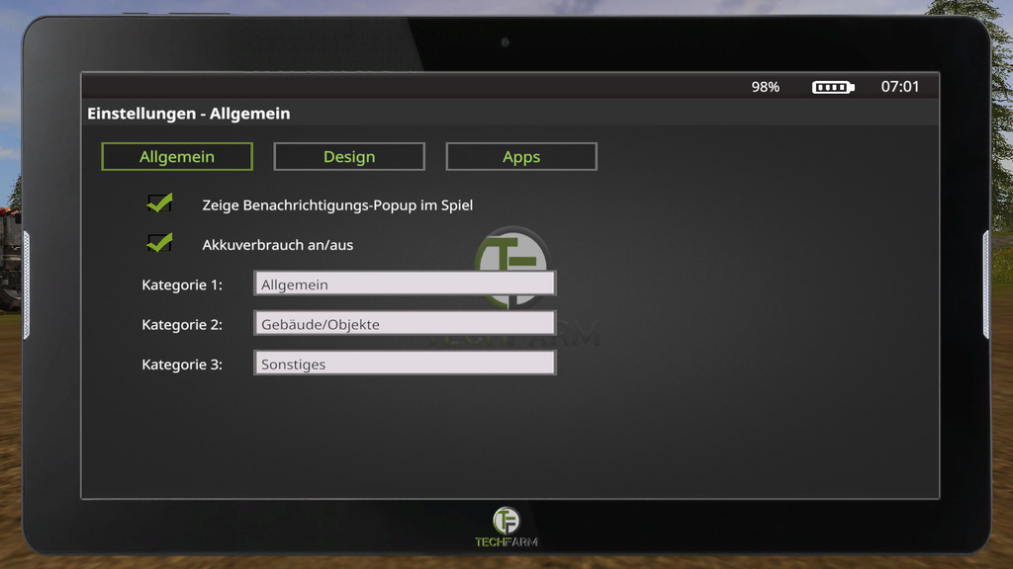Switch to the Allgemein tab
The image size is (1013, 569).
[x=177, y=157]
